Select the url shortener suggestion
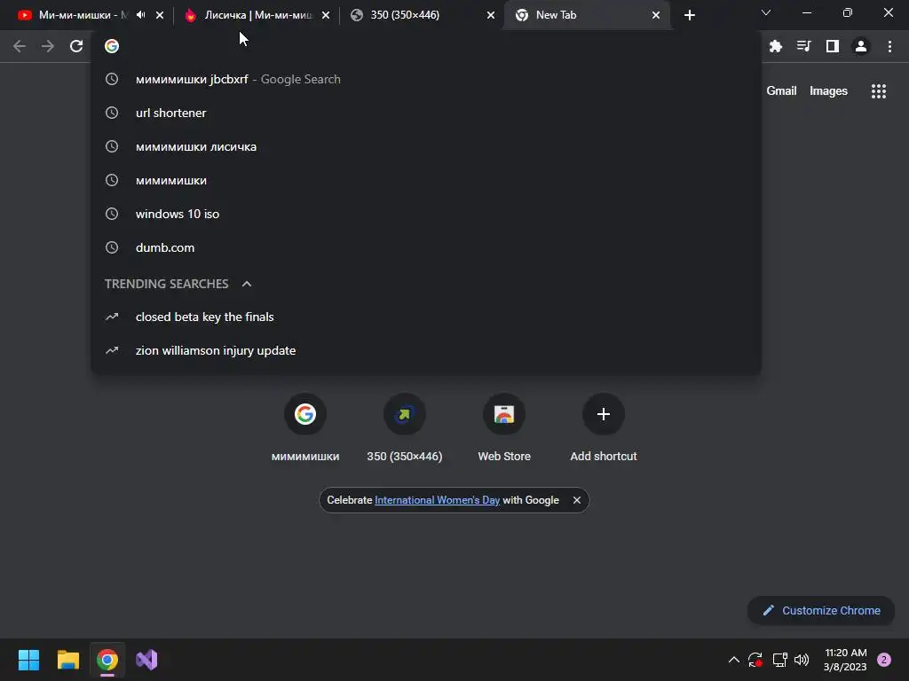The image size is (909, 681). [426, 113]
